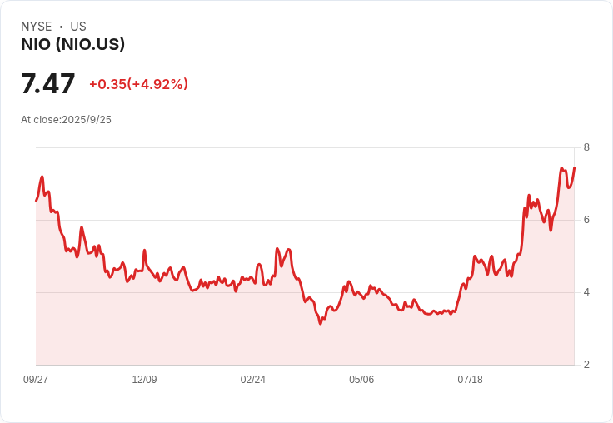Select the 05/06 date on the x-axis
The width and height of the screenshot is (613, 423).
(361, 380)
